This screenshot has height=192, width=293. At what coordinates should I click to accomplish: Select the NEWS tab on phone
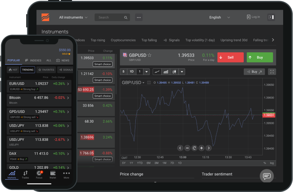point(63,60)
